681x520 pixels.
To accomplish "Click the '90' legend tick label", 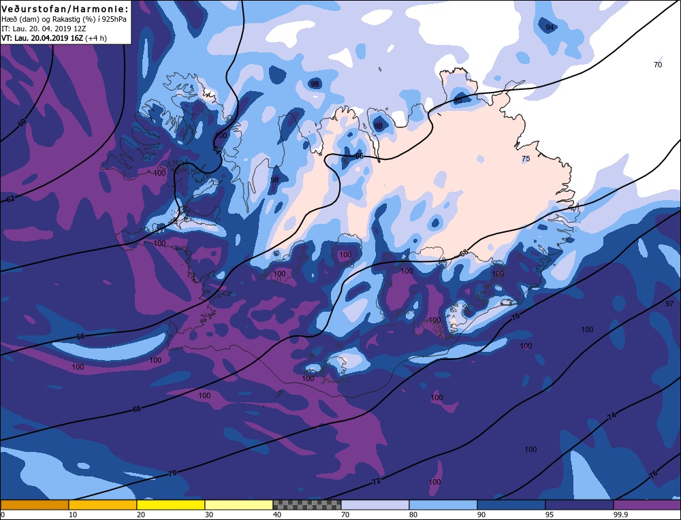I will pos(481,515).
